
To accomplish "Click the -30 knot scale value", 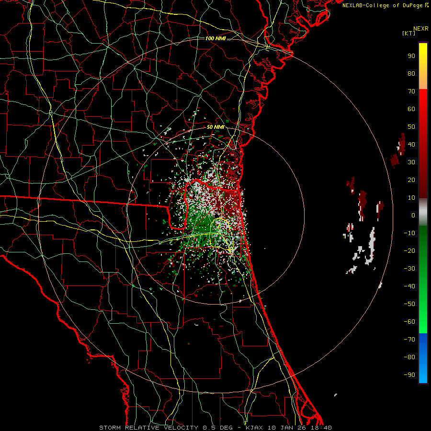I will (x=409, y=269).
